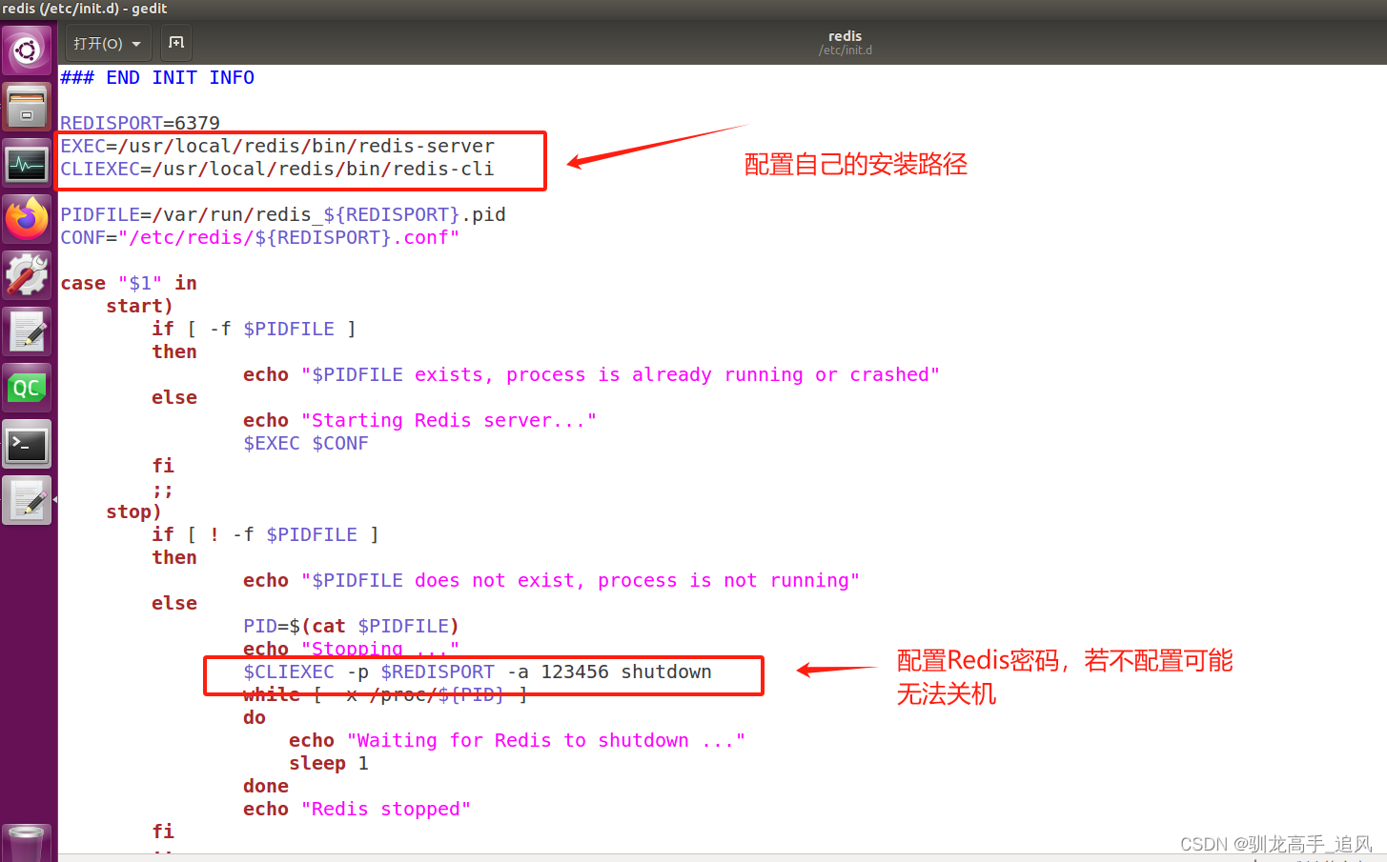1387x862 pixels.
Task: Click the 'do' keyword line
Action: 255,717
